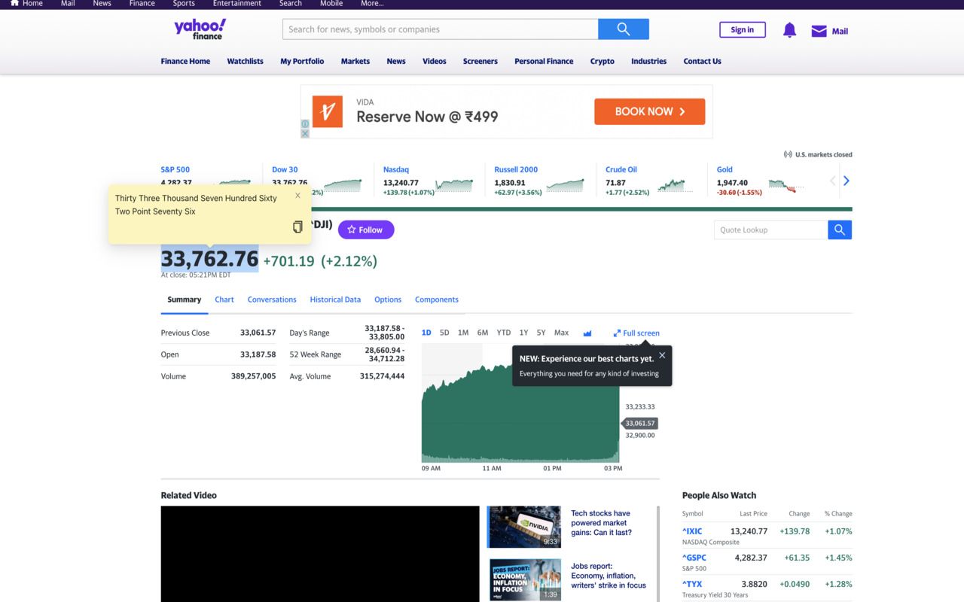
Task: Click the Home house icon in top bar
Action: click(x=14, y=3)
